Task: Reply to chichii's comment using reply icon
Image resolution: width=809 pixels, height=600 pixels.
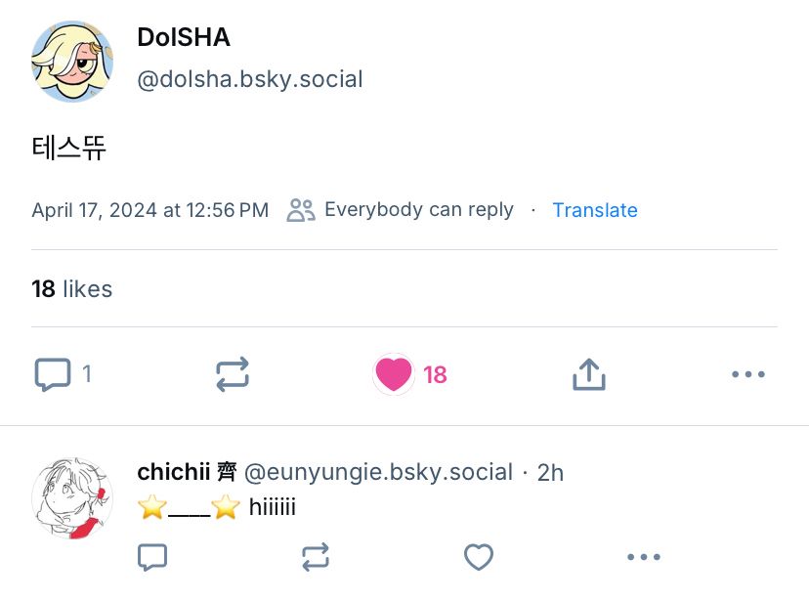Action: (x=151, y=557)
